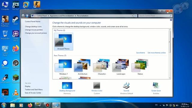Click the Personalization breadcrumb
Viewport: 192px width, 108px height.
point(83,16)
